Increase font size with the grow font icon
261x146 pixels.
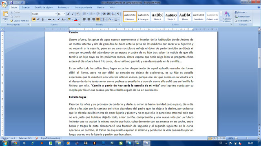click(x=68, y=14)
